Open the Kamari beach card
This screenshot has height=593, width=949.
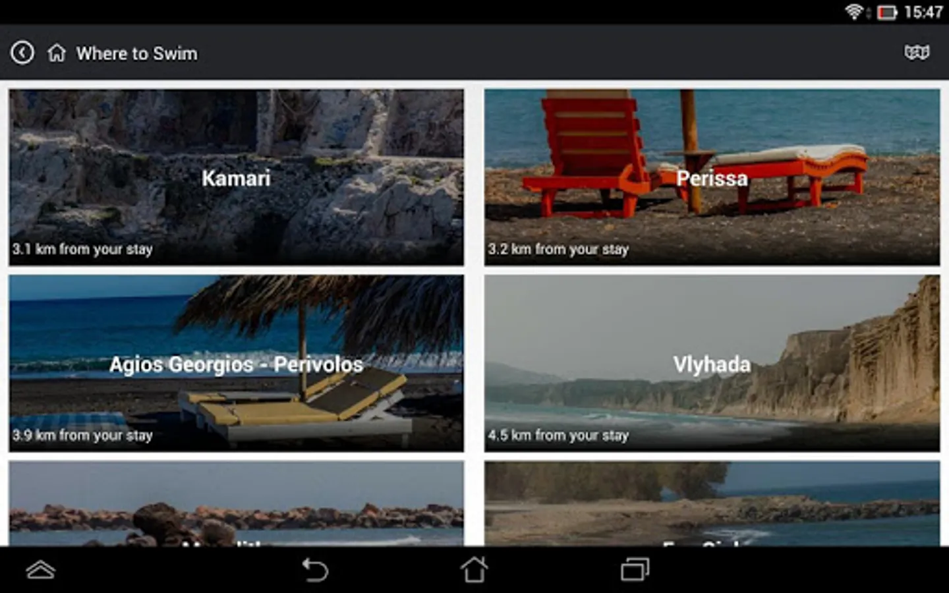(x=236, y=178)
